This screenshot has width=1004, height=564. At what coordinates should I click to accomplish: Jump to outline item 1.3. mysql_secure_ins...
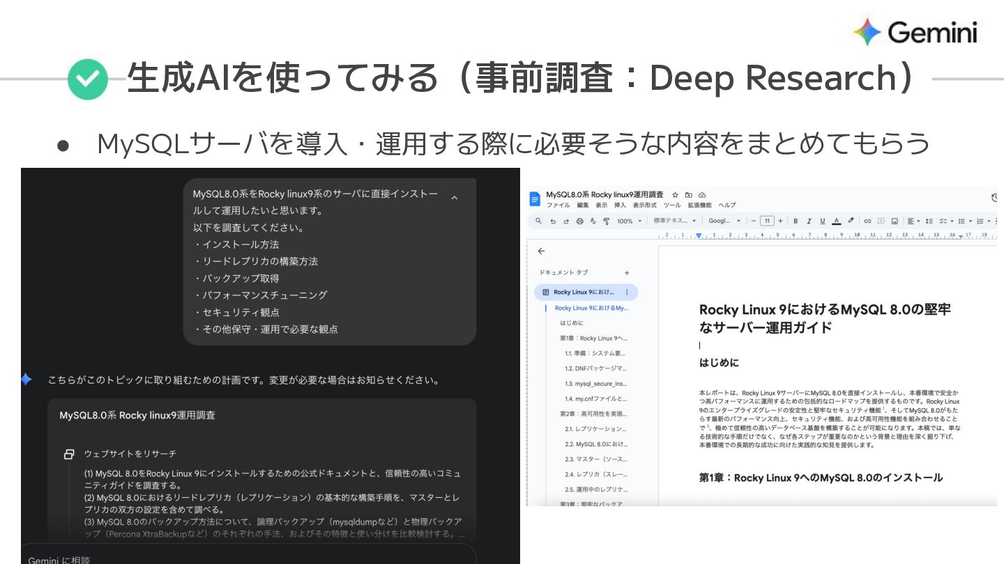[x=596, y=384]
